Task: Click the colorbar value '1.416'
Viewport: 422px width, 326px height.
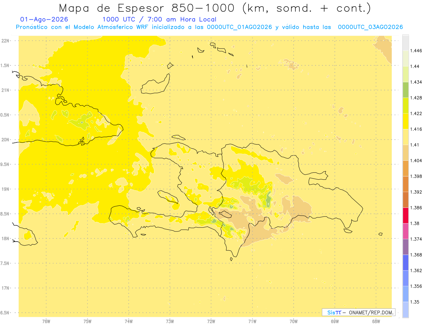Action: 416,129
